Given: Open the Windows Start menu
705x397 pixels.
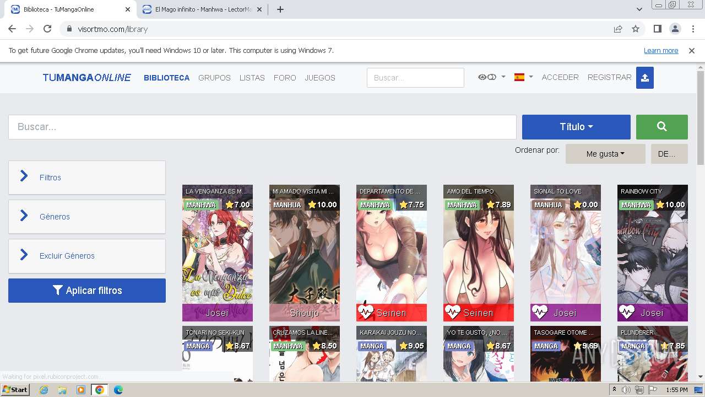Looking at the screenshot, I should (15, 389).
